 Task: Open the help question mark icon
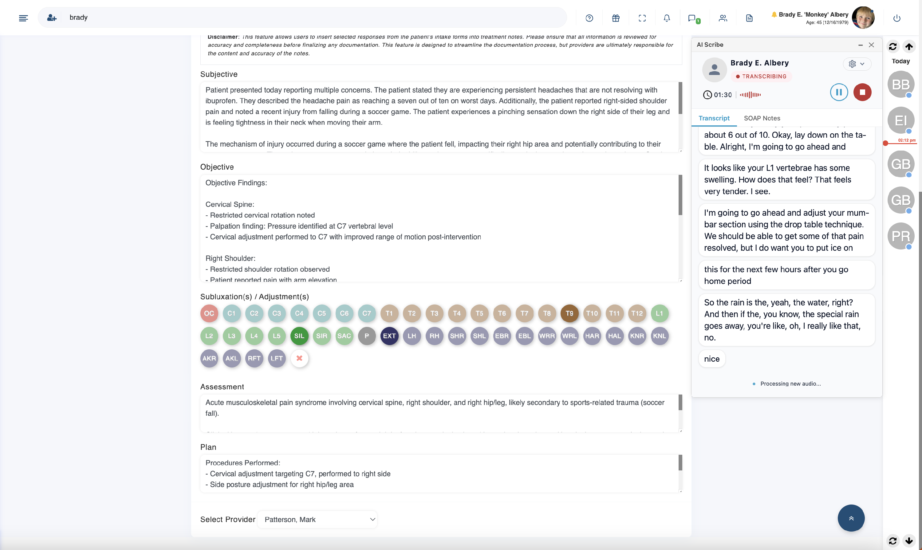tap(589, 18)
